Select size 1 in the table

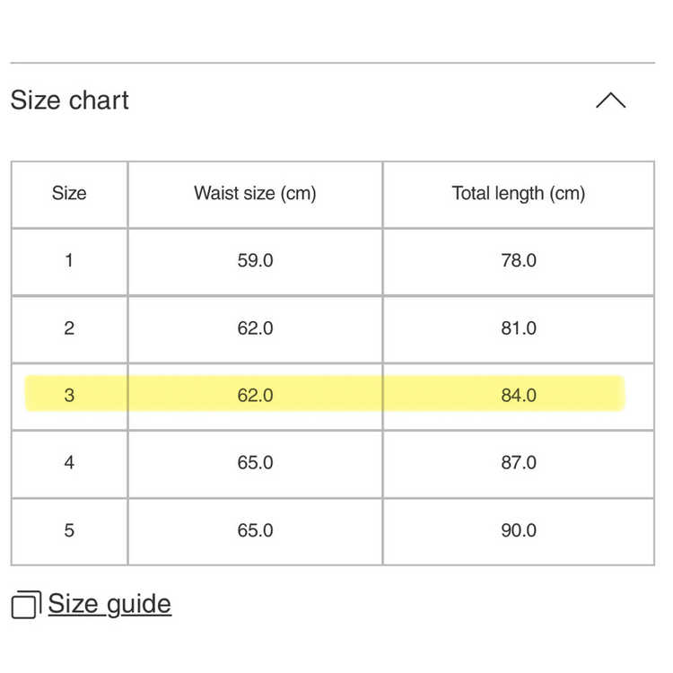click(69, 261)
